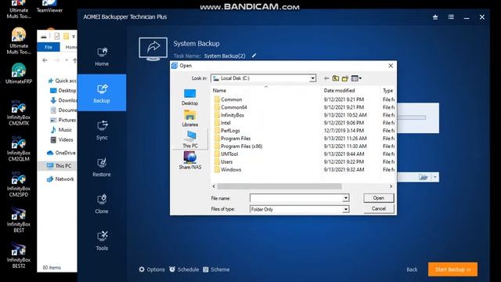Select the Windows folder
Screen dimensions: 501x282
(x=231, y=169)
